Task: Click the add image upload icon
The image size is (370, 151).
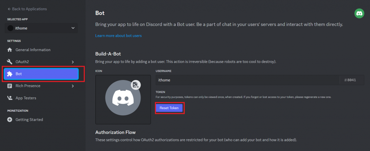Action: (x=136, y=85)
